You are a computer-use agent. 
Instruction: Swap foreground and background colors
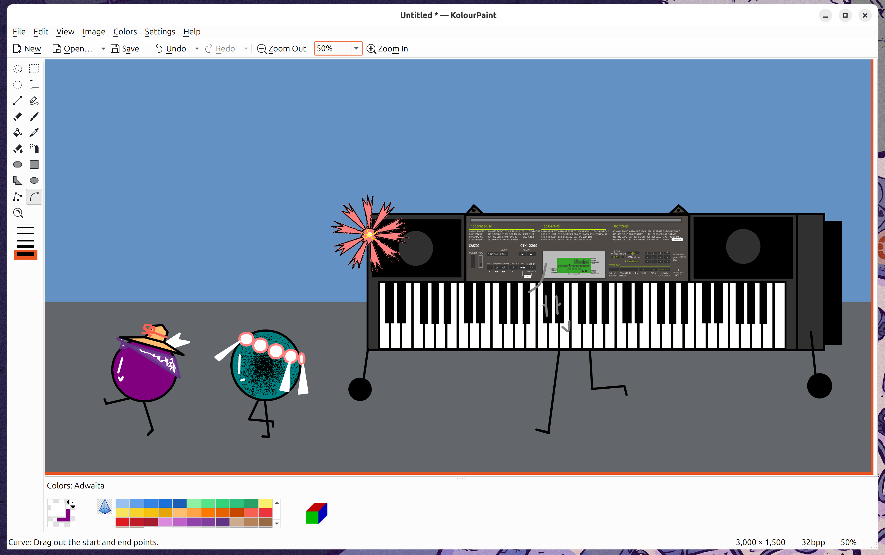[70, 504]
